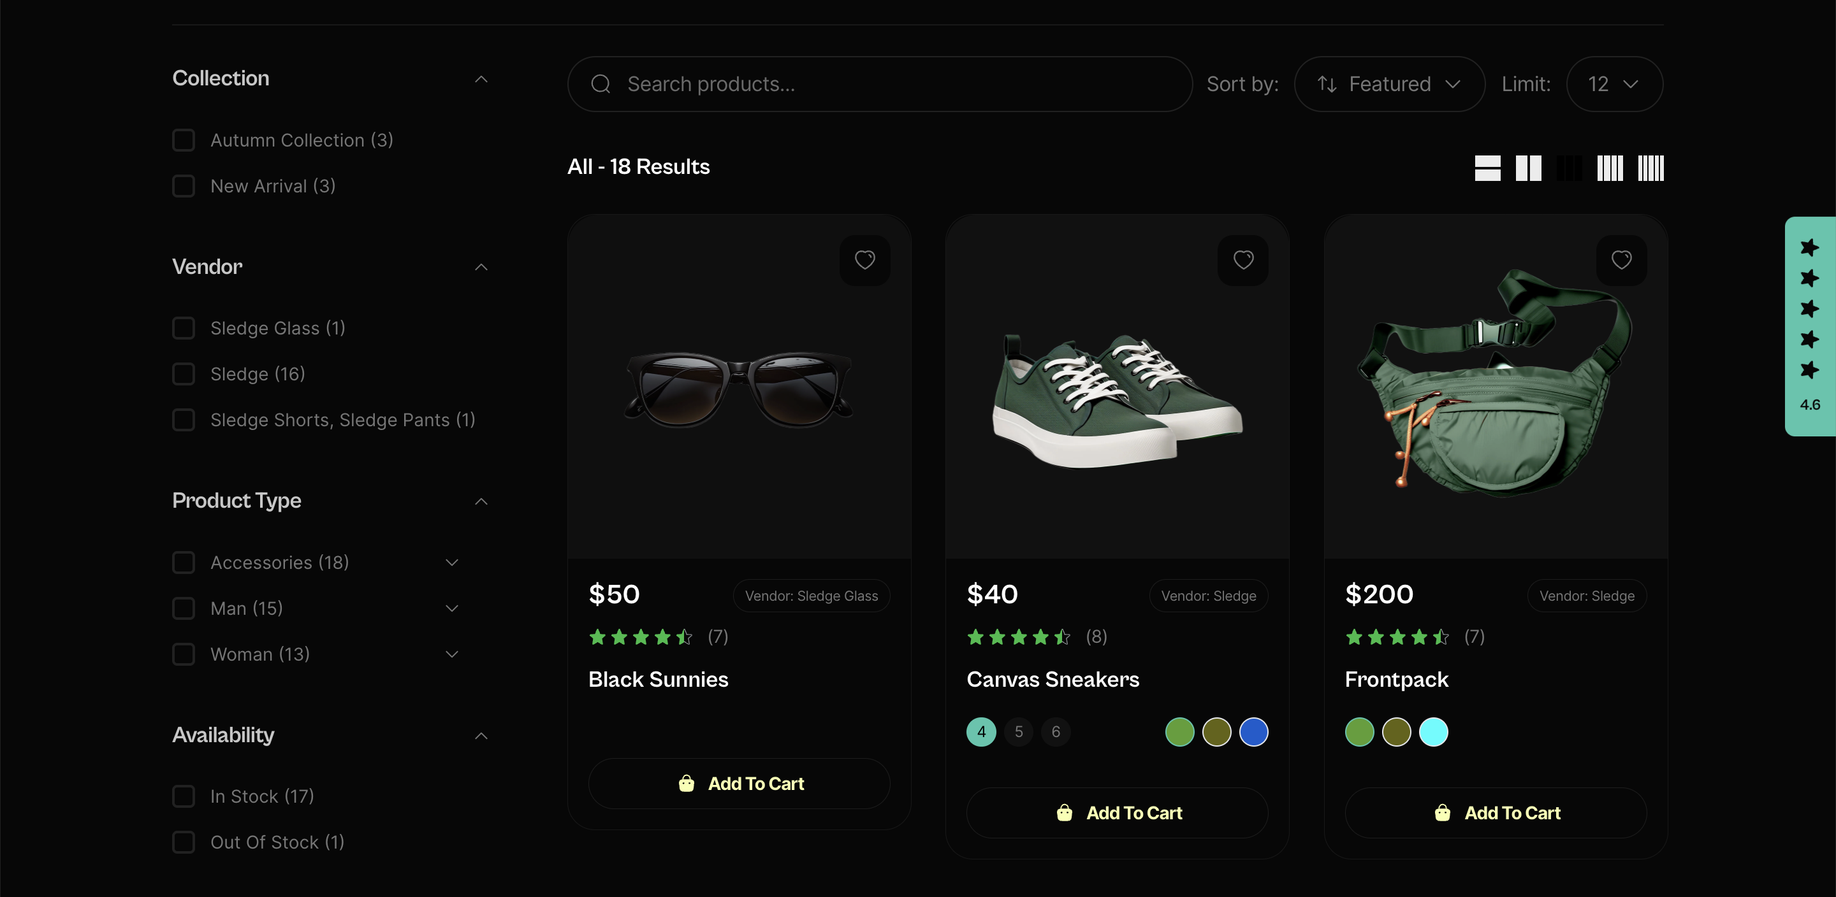Click the Vendor: Sledge Glass tag
Screen dimensions: 1836x897
(x=811, y=596)
